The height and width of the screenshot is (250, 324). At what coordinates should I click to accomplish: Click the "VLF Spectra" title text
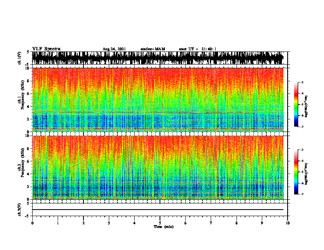pyautogui.click(x=46, y=49)
